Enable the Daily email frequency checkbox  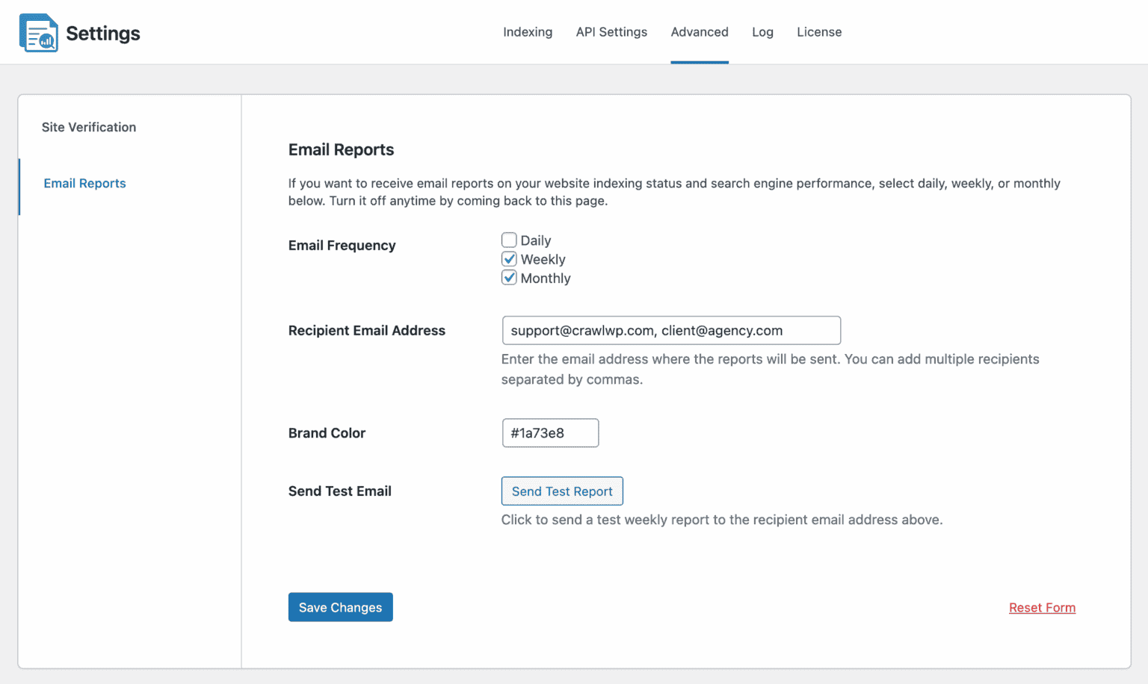click(509, 240)
